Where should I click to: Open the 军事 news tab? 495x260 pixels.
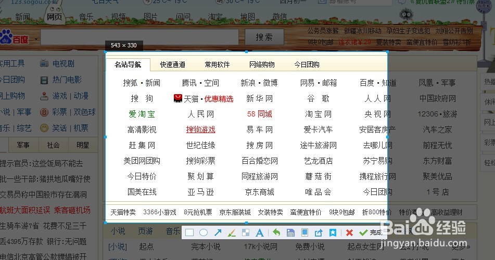pos(23,145)
